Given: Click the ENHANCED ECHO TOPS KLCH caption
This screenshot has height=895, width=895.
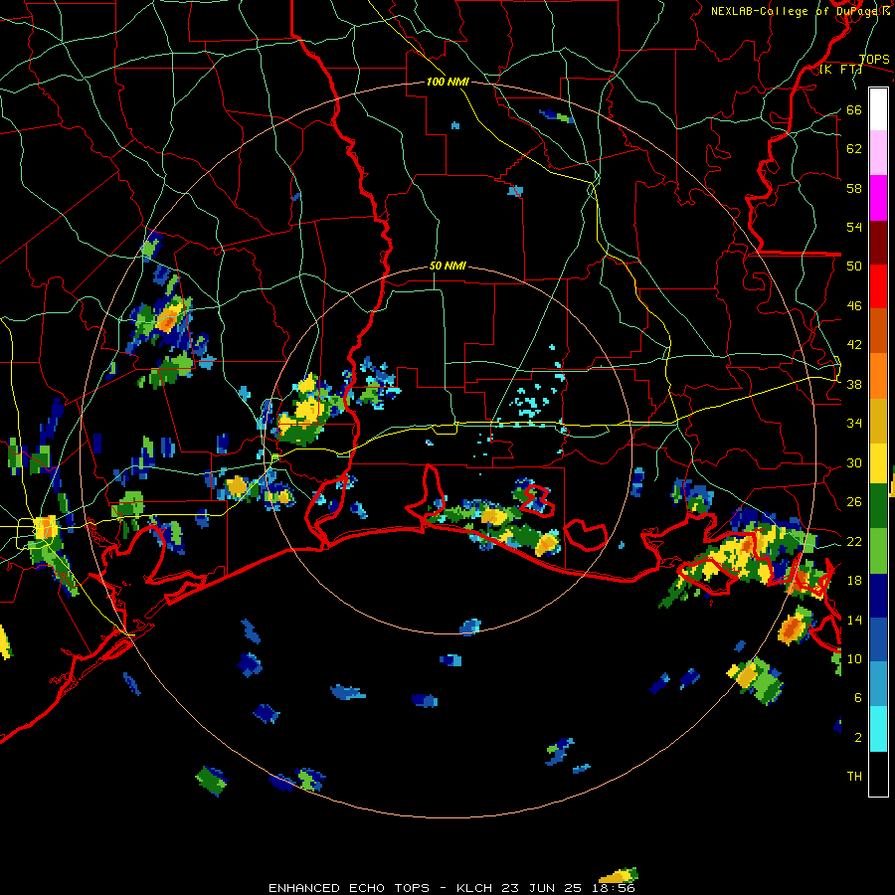Looking at the screenshot, I should pos(451,888).
